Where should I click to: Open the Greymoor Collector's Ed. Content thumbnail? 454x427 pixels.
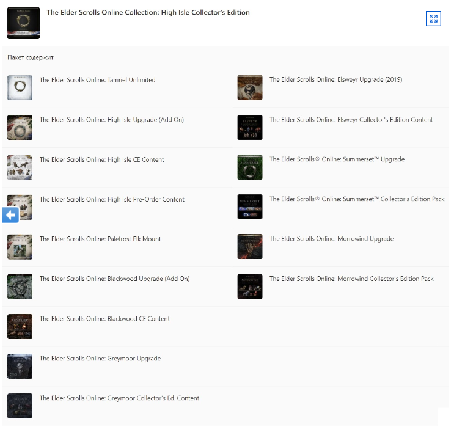coord(20,406)
